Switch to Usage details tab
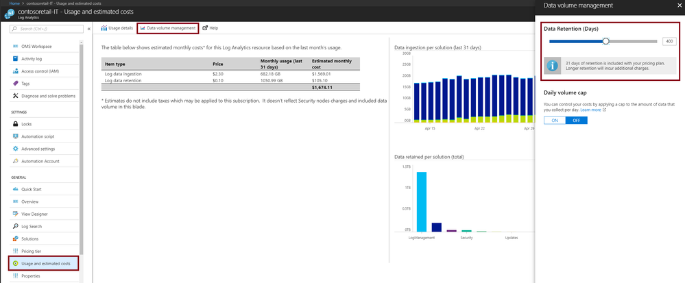This screenshot has width=685, height=283. (x=117, y=28)
